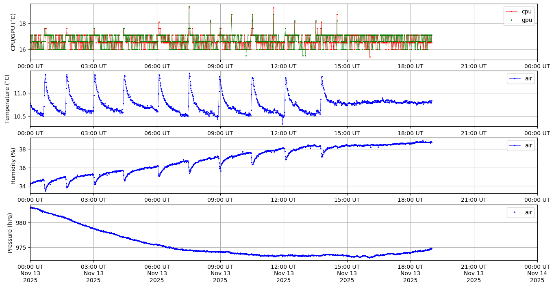Image resolution: width=554 pixels, height=287 pixels.
Task: Click the last data point of Pressure curve
Action: [431, 248]
